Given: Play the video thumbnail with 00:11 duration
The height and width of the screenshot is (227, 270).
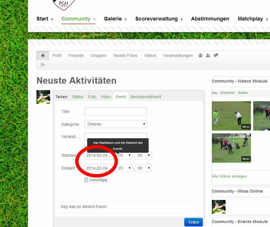Looking at the screenshot, I should tap(231, 116).
